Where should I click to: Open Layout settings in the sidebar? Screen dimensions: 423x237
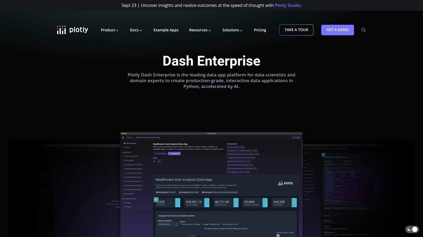(128, 203)
